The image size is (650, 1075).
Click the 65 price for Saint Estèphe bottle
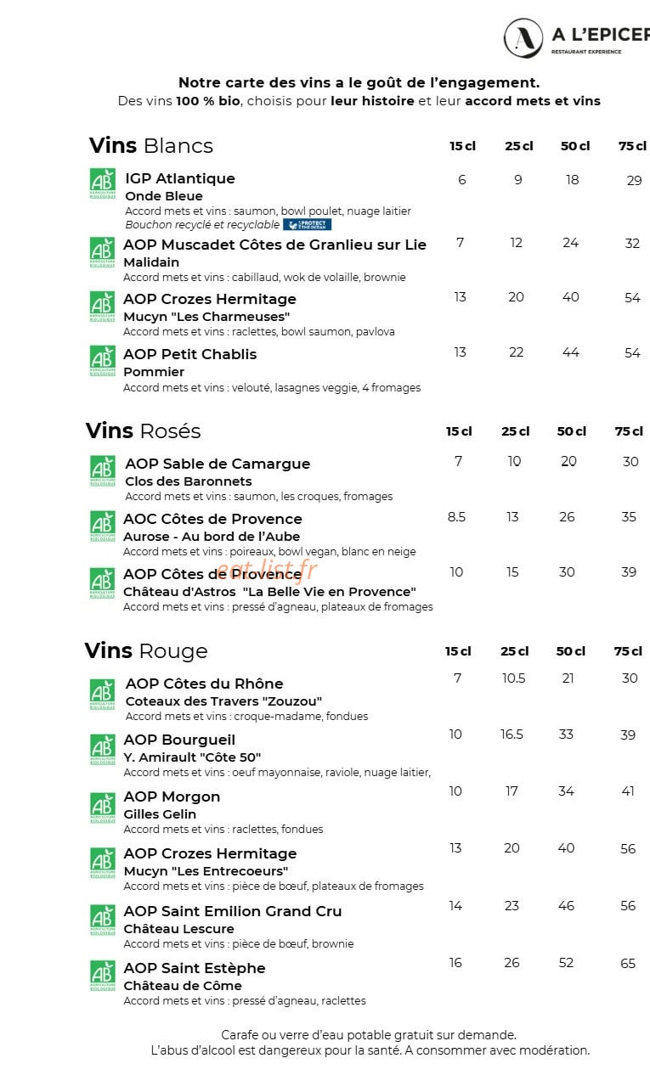coord(628,963)
